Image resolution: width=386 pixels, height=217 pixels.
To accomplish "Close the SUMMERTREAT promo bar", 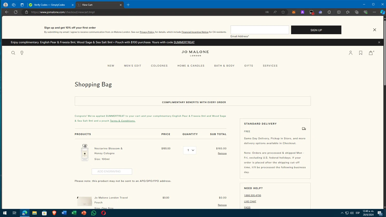I will [379, 42].
